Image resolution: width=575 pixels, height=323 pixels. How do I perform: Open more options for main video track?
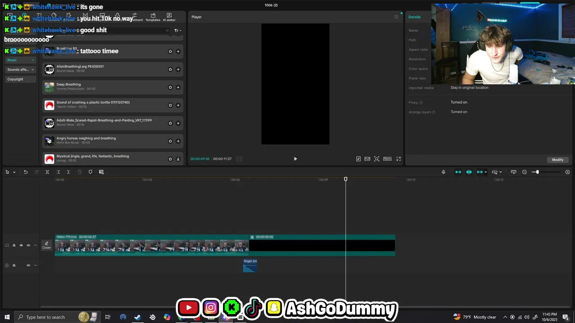coord(35,245)
